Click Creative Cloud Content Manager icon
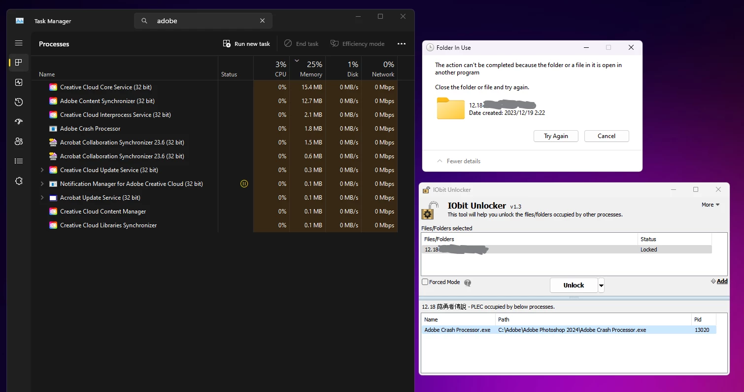Screen dimensions: 744x392 coord(53,212)
